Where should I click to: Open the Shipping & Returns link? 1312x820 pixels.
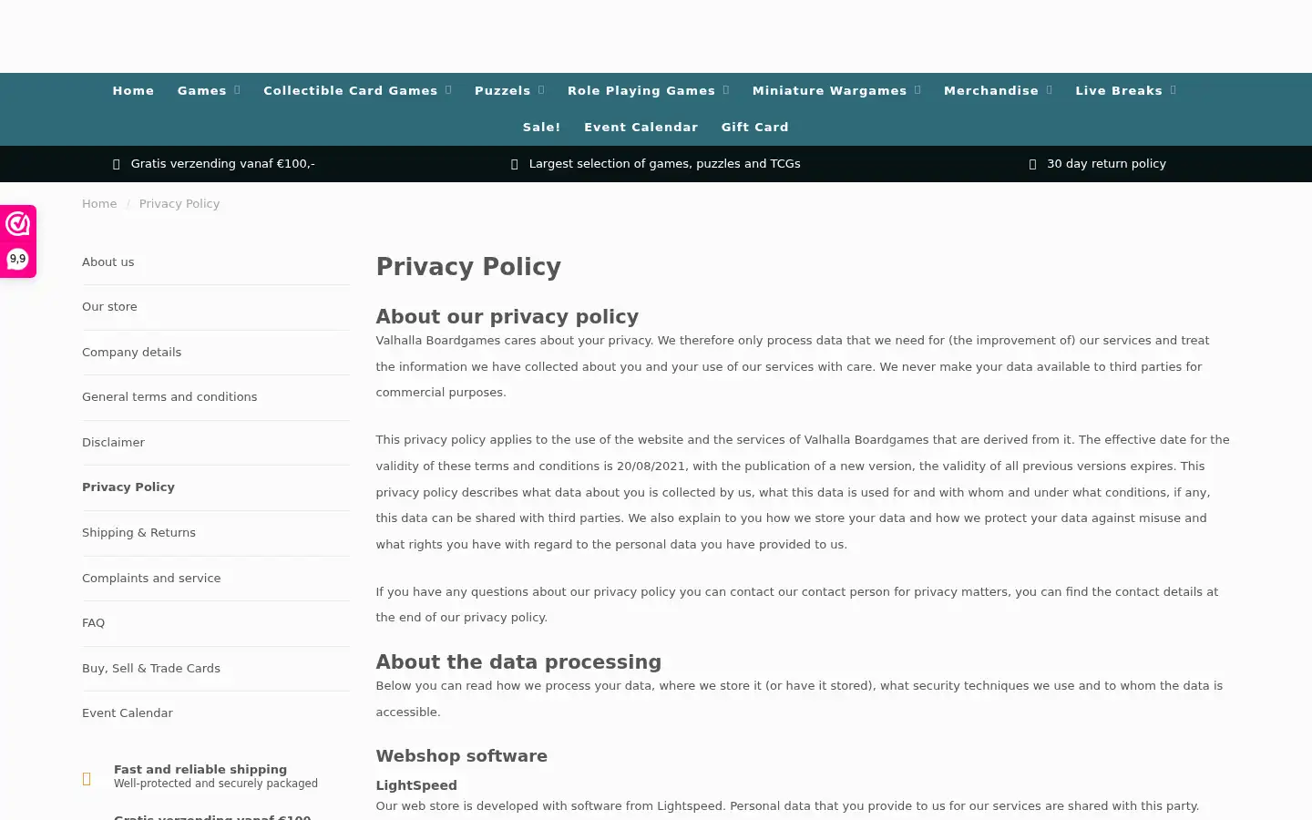pos(138,532)
